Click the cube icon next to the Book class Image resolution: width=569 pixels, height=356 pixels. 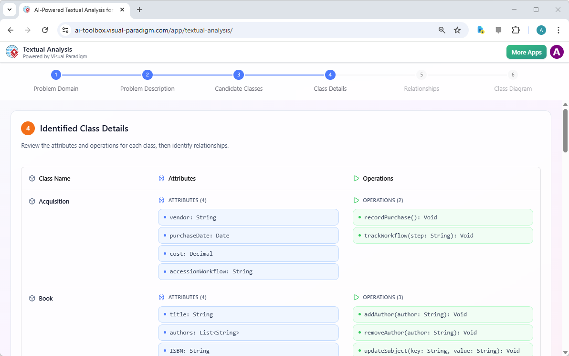32,298
